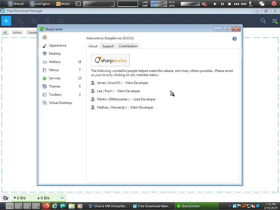
Task: Click the blue help icon in SharpCenter
Action: tap(234, 39)
